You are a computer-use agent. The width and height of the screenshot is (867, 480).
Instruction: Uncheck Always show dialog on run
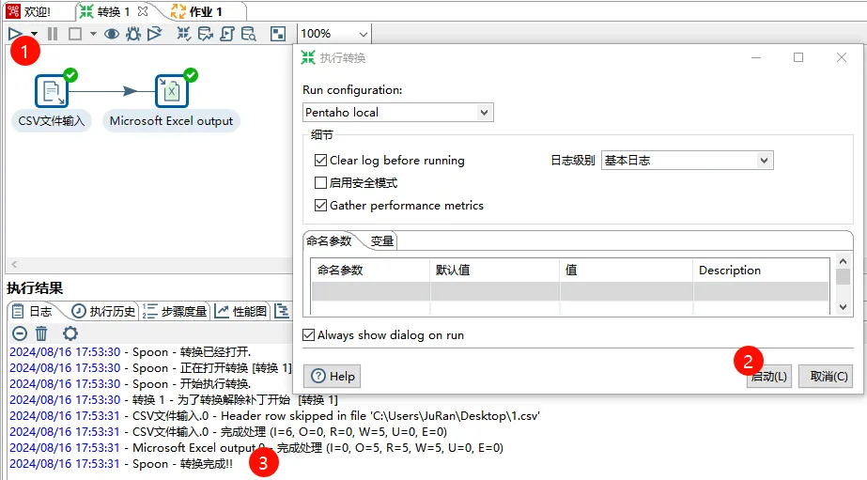tap(309, 335)
